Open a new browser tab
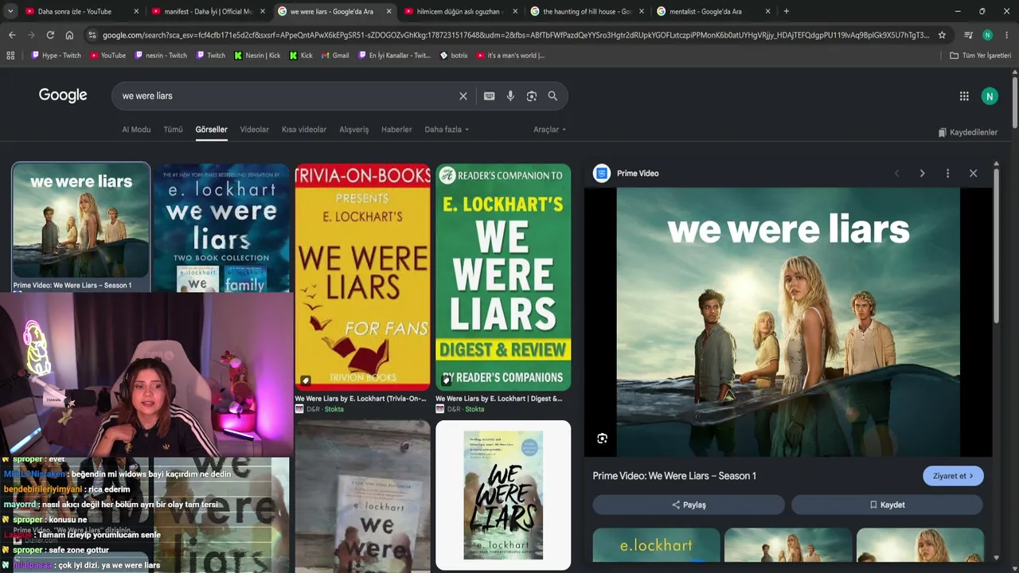This screenshot has width=1019, height=573. [x=787, y=11]
